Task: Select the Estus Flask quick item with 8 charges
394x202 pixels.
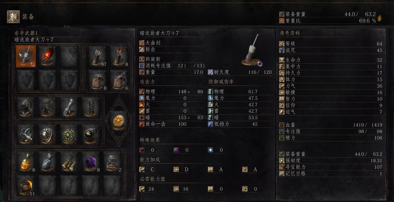Action: click(26, 162)
